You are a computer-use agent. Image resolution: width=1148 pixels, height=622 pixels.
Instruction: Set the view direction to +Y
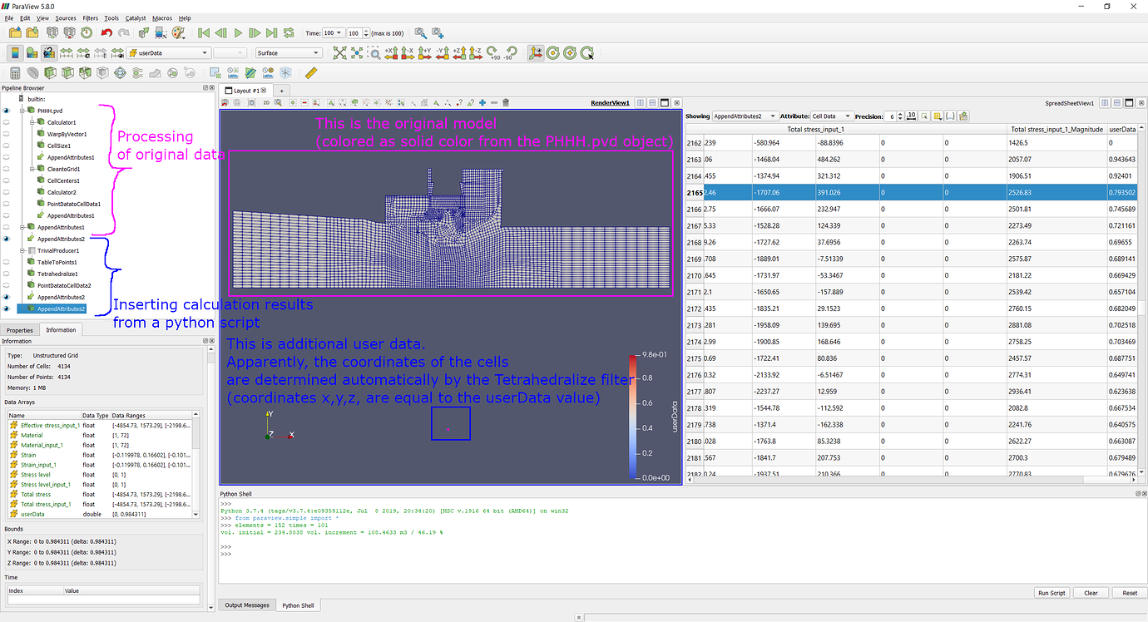[x=424, y=53]
